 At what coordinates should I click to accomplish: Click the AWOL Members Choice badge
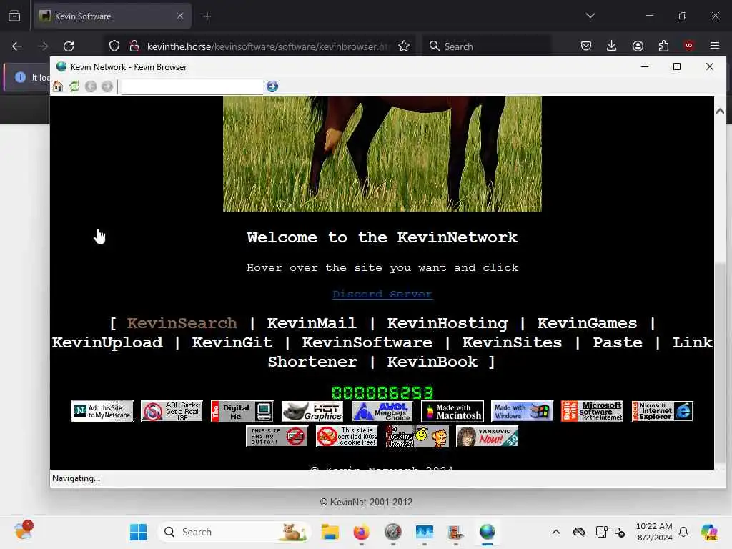pyautogui.click(x=382, y=411)
